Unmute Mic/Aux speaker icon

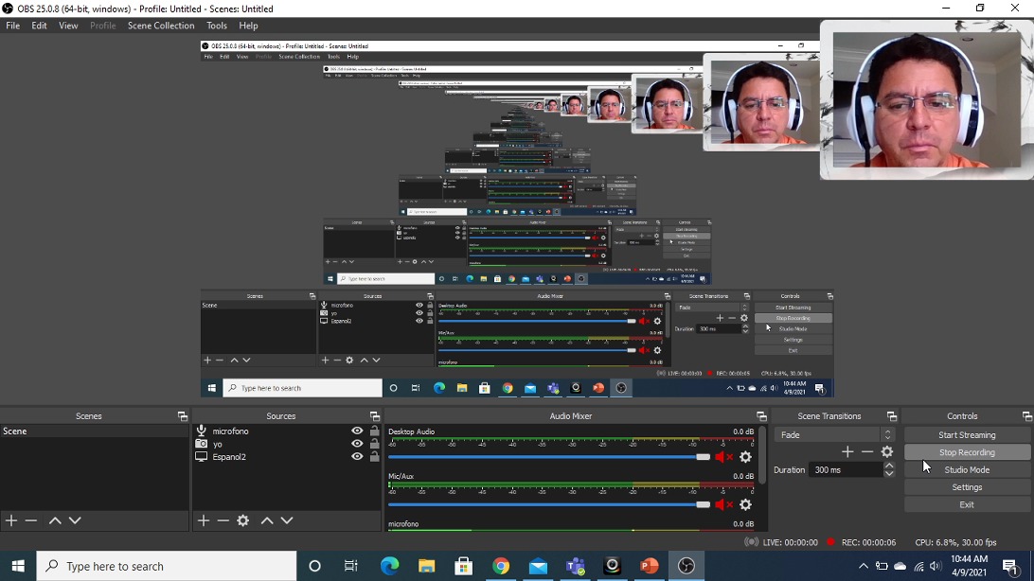pos(724,504)
